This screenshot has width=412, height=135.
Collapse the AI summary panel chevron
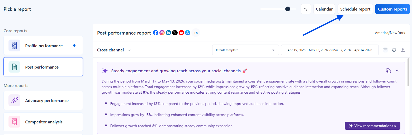point(397,71)
